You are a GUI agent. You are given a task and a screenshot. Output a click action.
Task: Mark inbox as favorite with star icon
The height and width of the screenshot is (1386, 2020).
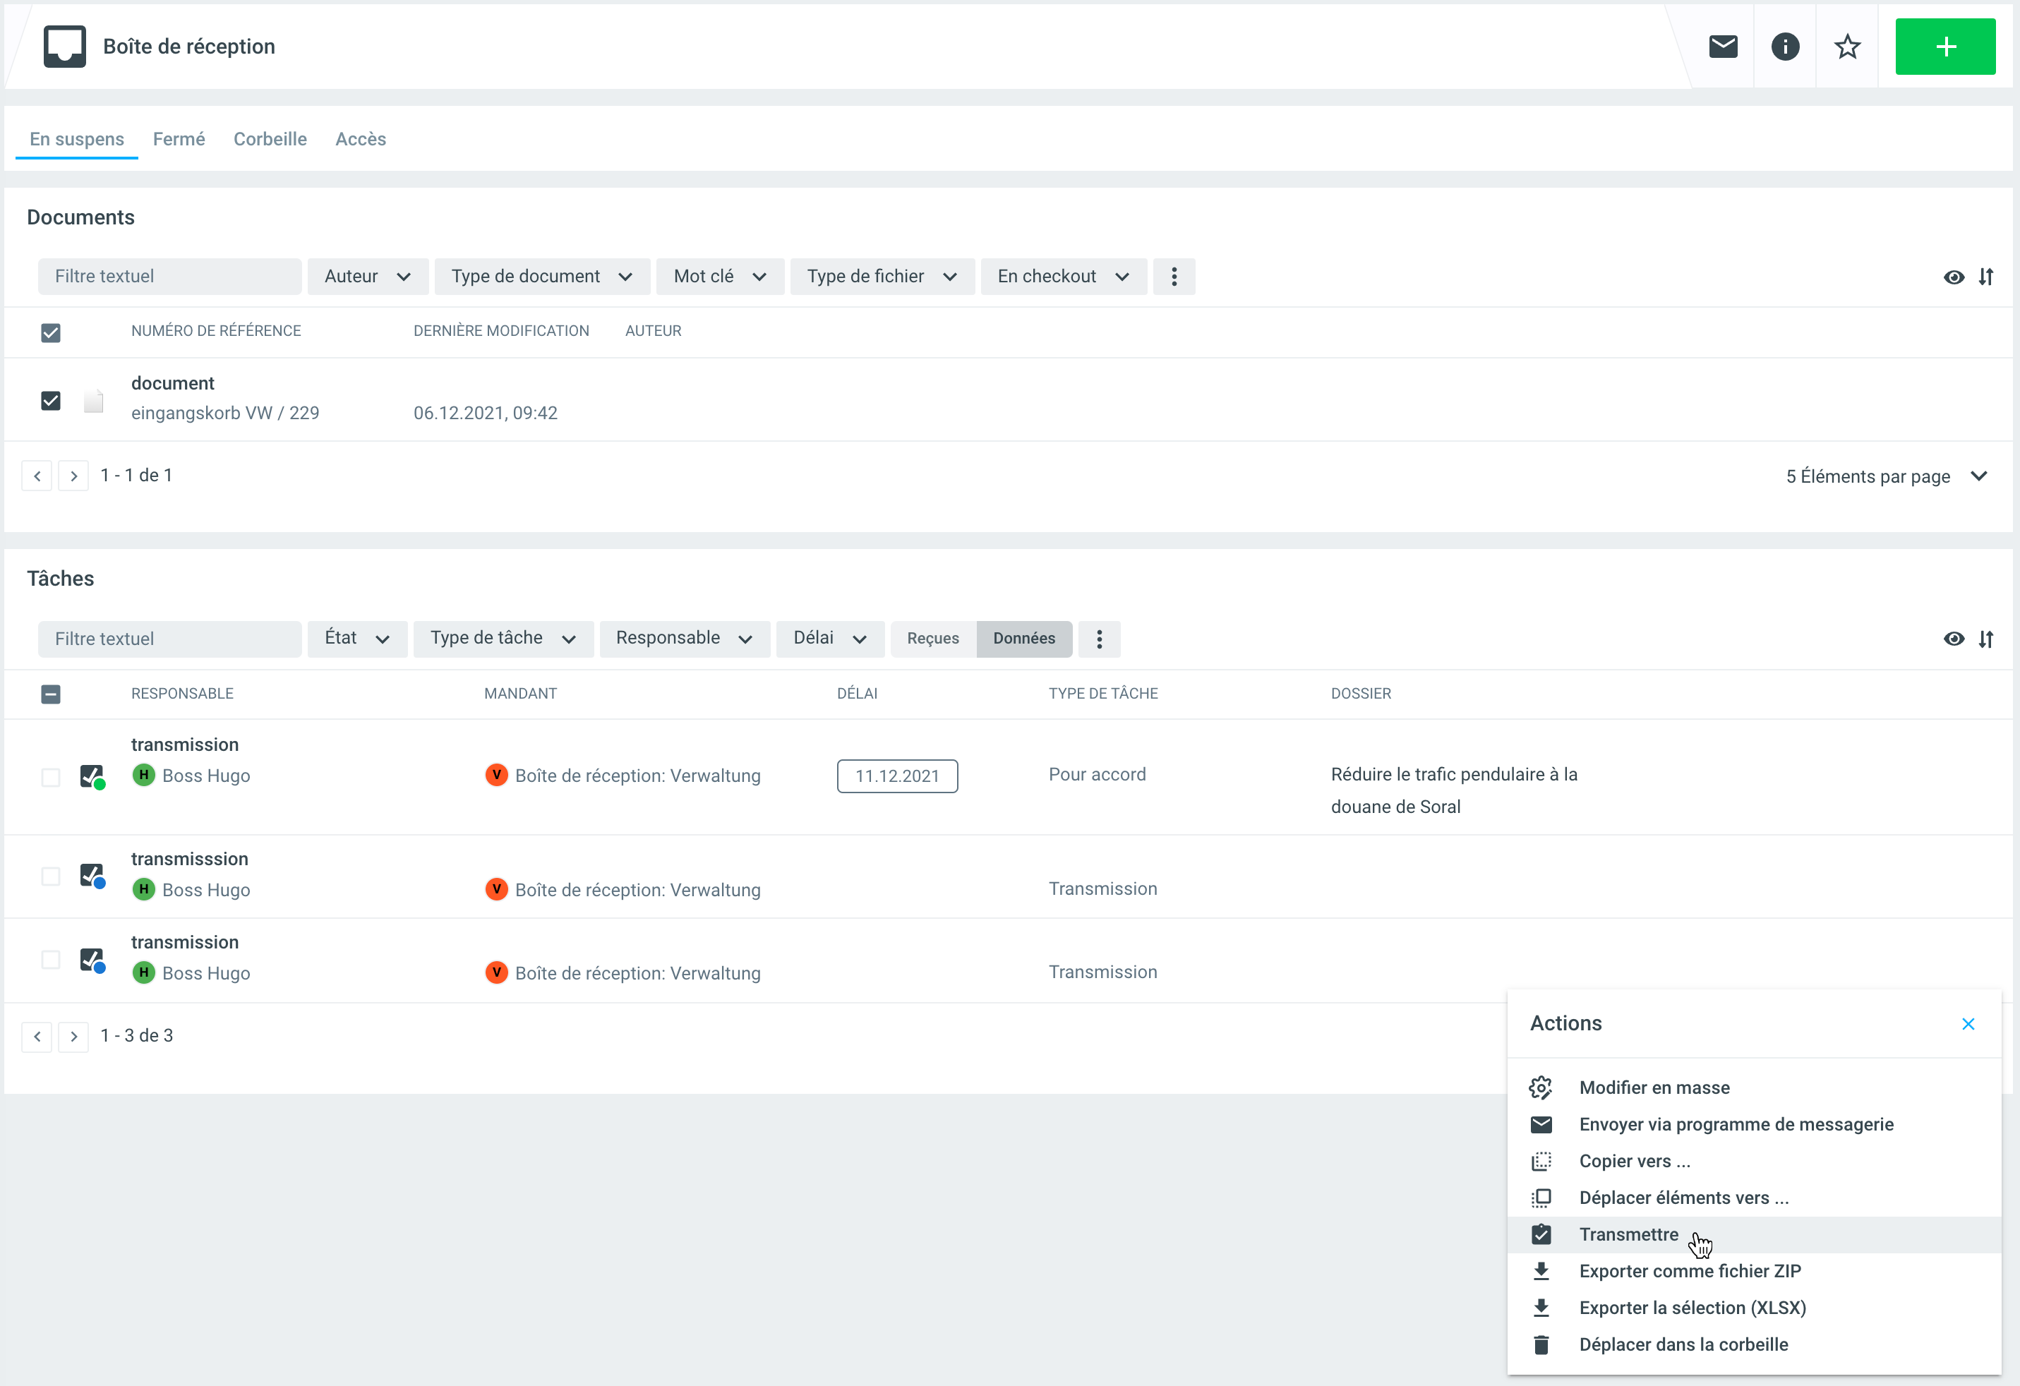1847,46
